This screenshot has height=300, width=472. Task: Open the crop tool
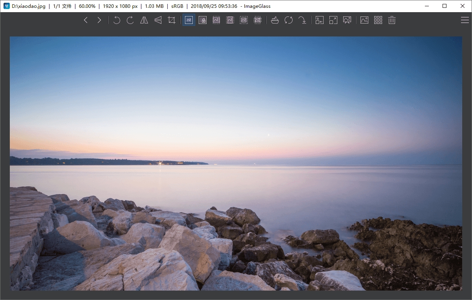[x=171, y=20]
